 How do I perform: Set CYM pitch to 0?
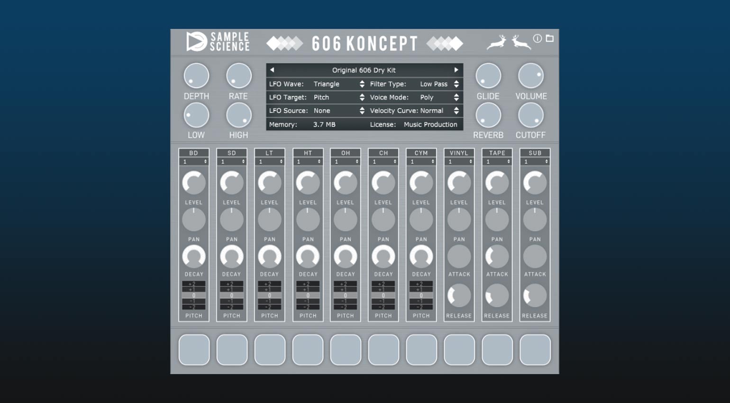coord(421,295)
